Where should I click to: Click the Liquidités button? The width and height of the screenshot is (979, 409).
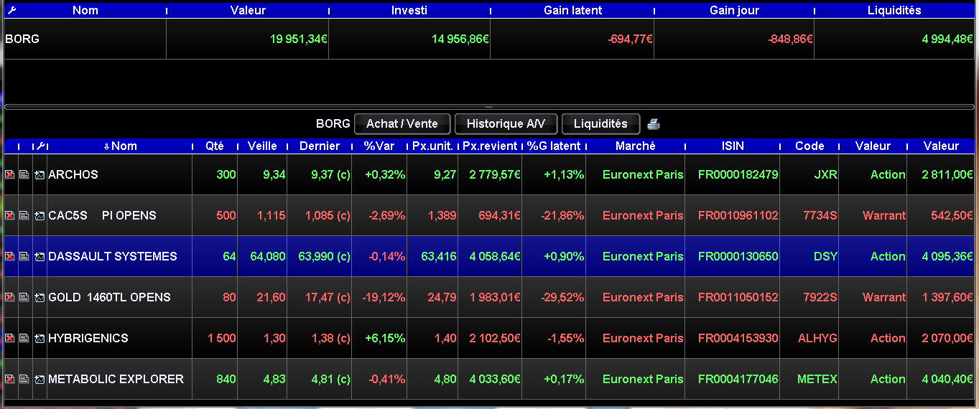(600, 123)
